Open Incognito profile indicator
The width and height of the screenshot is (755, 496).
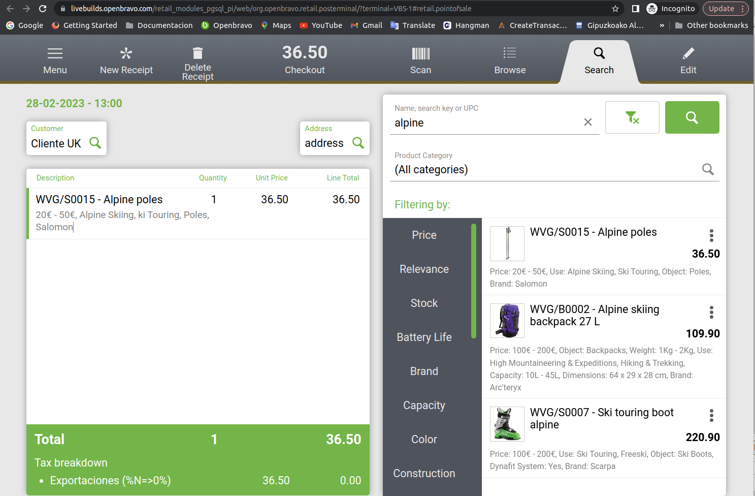pyautogui.click(x=671, y=9)
